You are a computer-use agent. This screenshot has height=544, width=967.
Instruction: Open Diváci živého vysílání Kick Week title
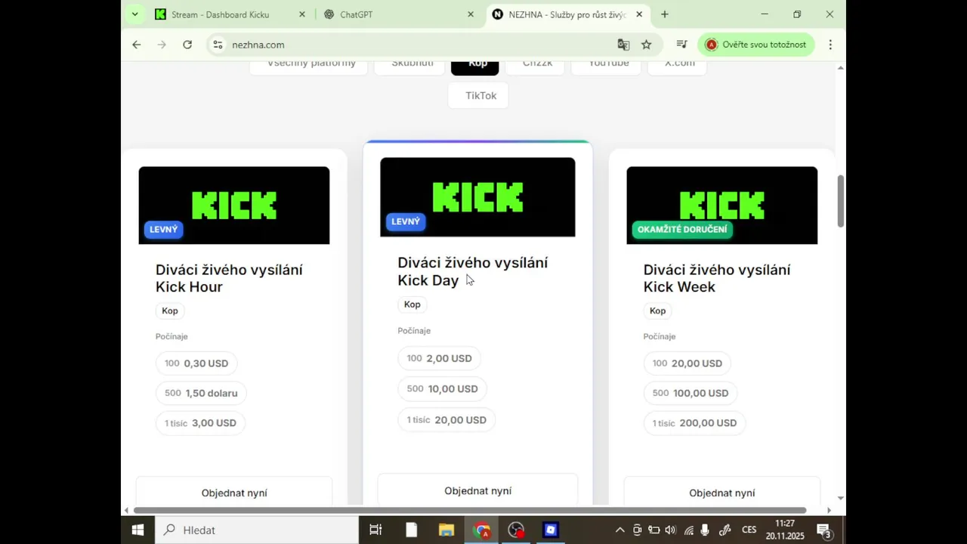pos(717,278)
